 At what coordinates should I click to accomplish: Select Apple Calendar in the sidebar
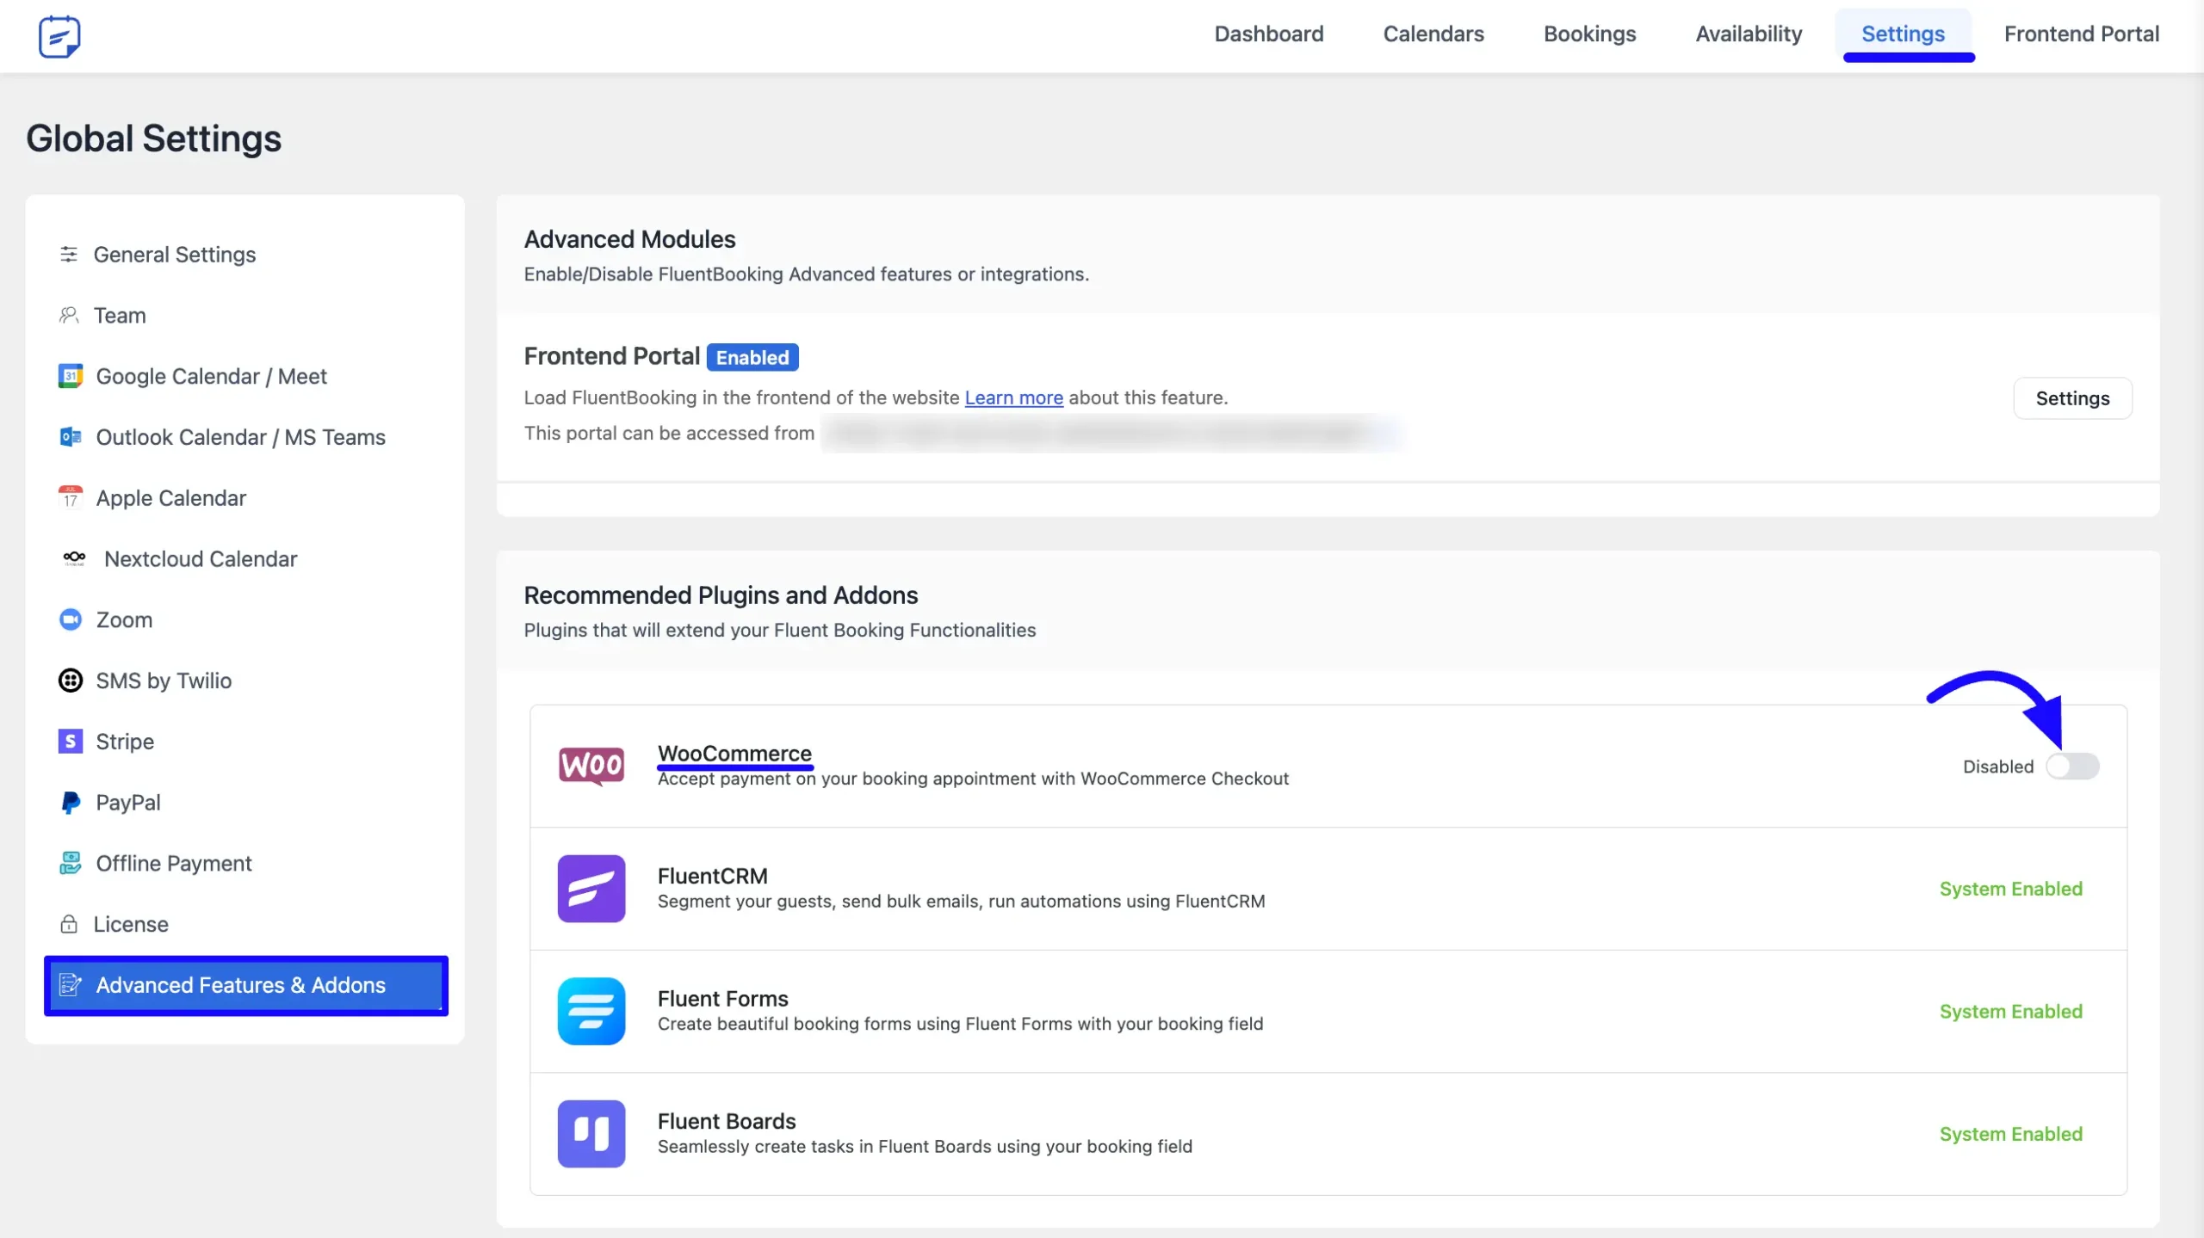coord(245,497)
